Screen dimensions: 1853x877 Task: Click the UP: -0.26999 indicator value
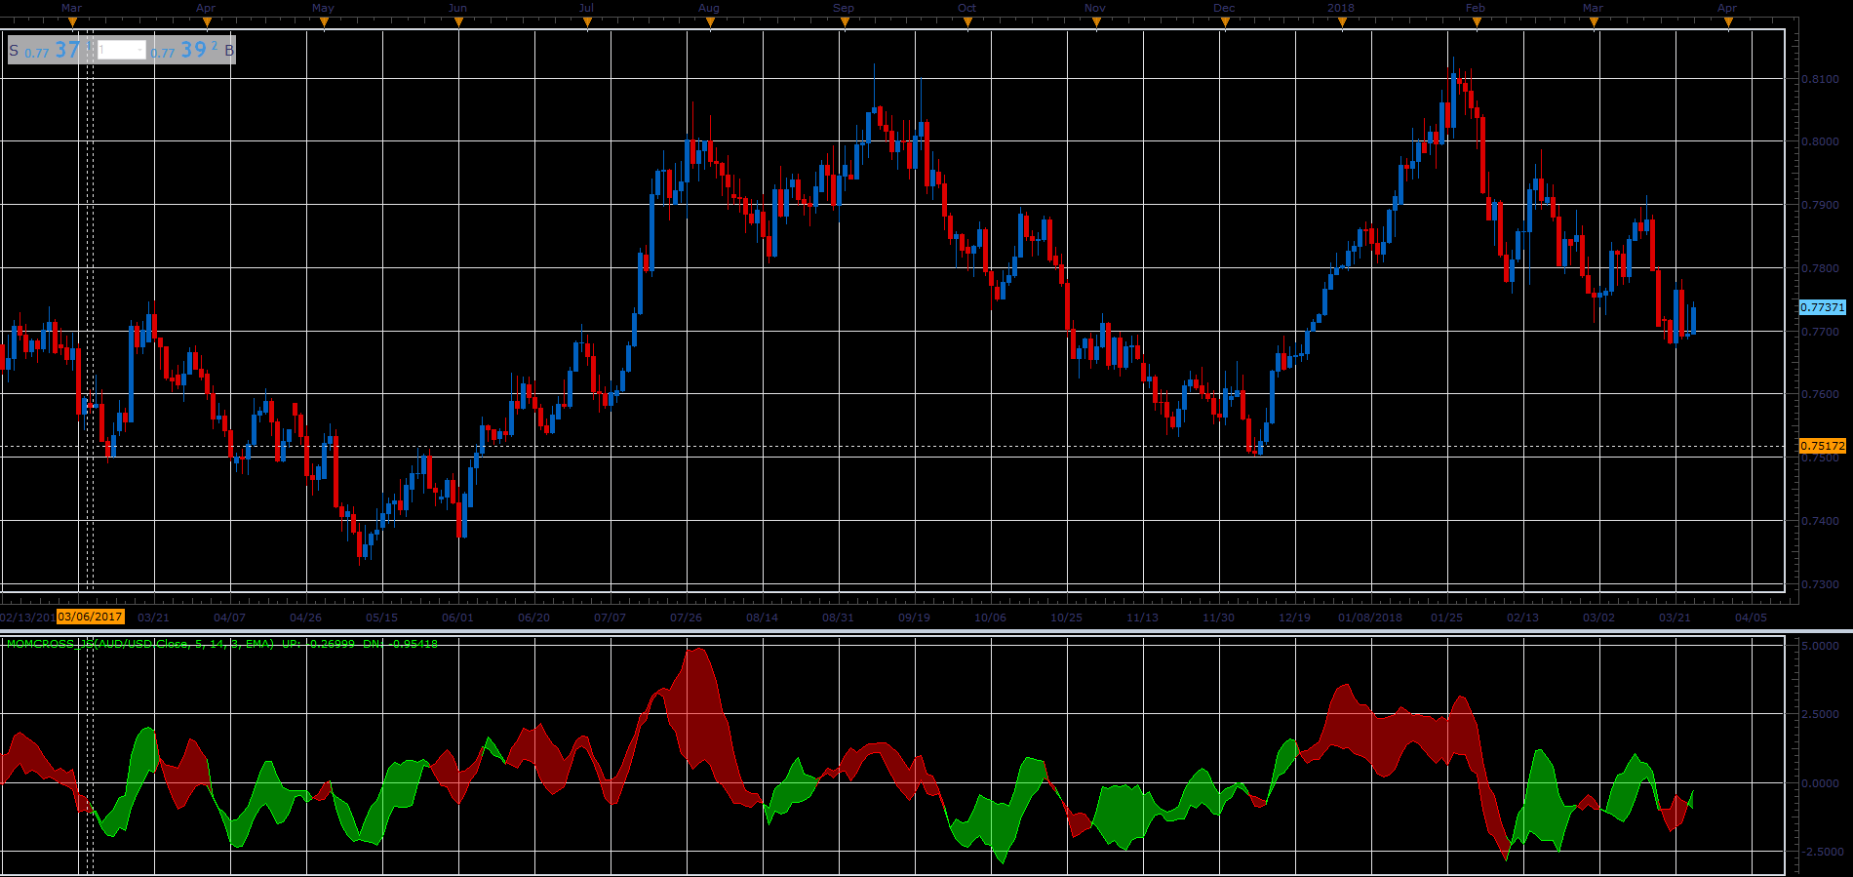click(319, 644)
